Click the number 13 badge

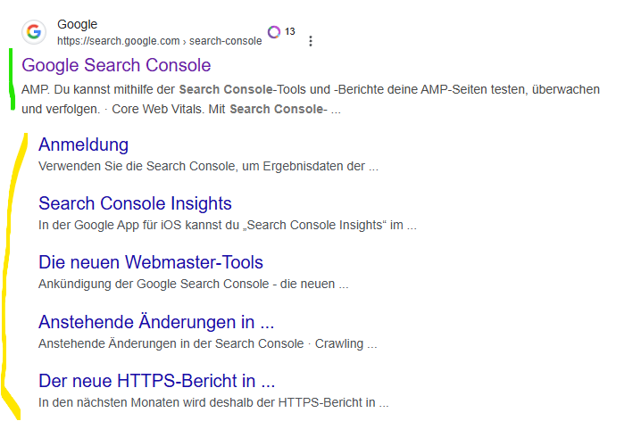[x=290, y=31]
